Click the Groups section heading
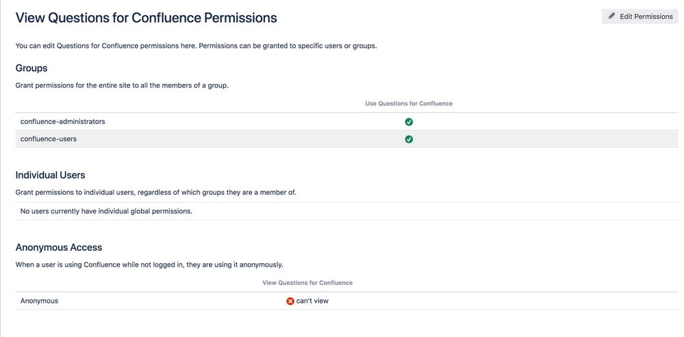Image resolution: width=684 pixels, height=337 pixels. pos(31,68)
